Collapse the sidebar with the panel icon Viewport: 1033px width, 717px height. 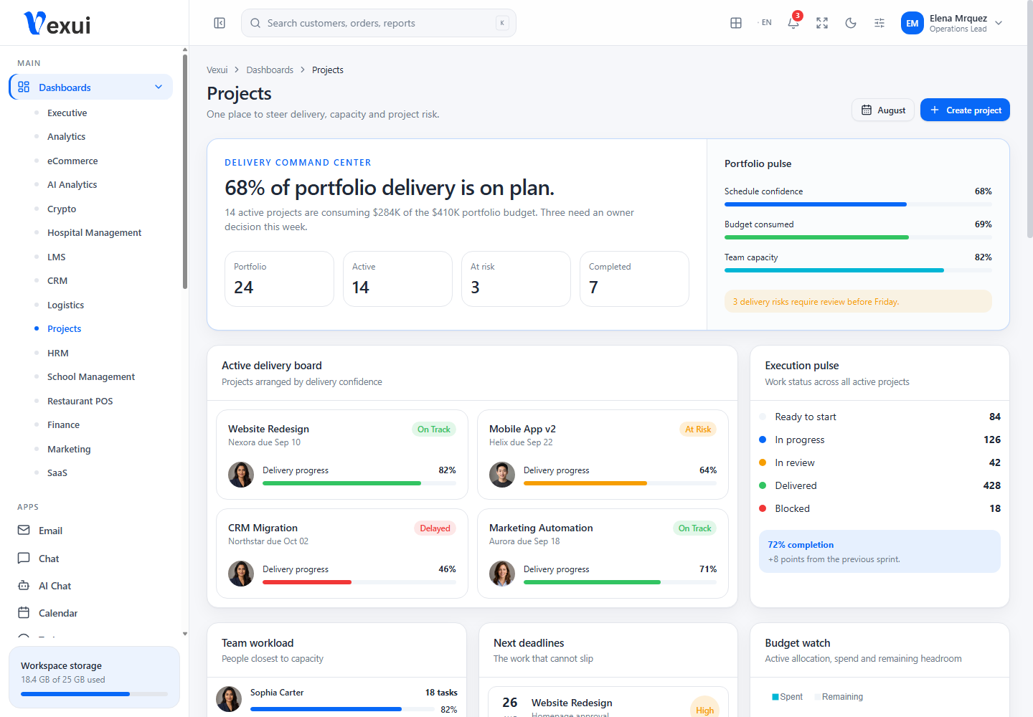[220, 23]
